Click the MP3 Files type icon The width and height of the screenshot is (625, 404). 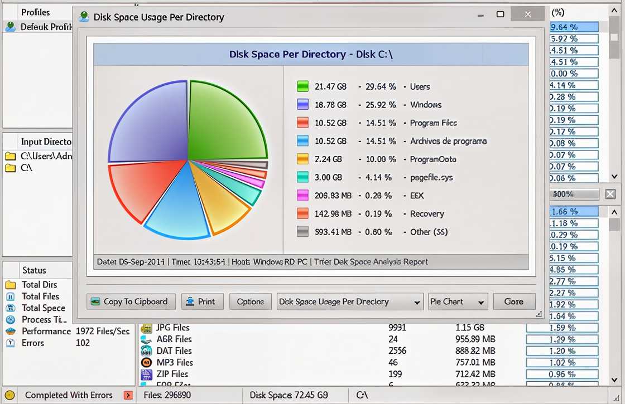tap(146, 363)
